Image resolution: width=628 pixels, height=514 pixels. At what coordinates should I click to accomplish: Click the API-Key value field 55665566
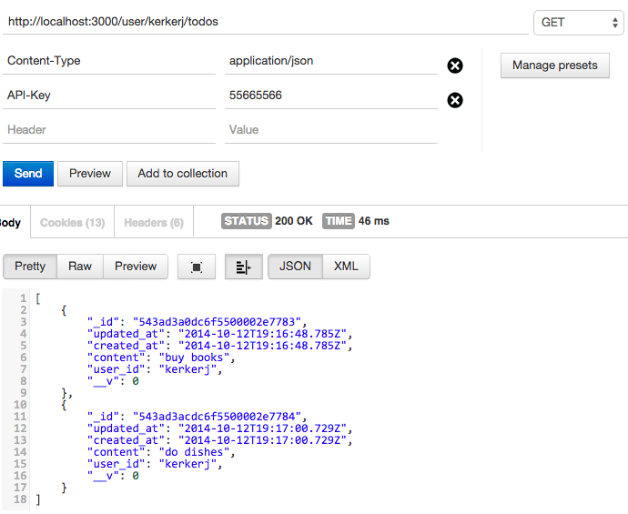(331, 95)
